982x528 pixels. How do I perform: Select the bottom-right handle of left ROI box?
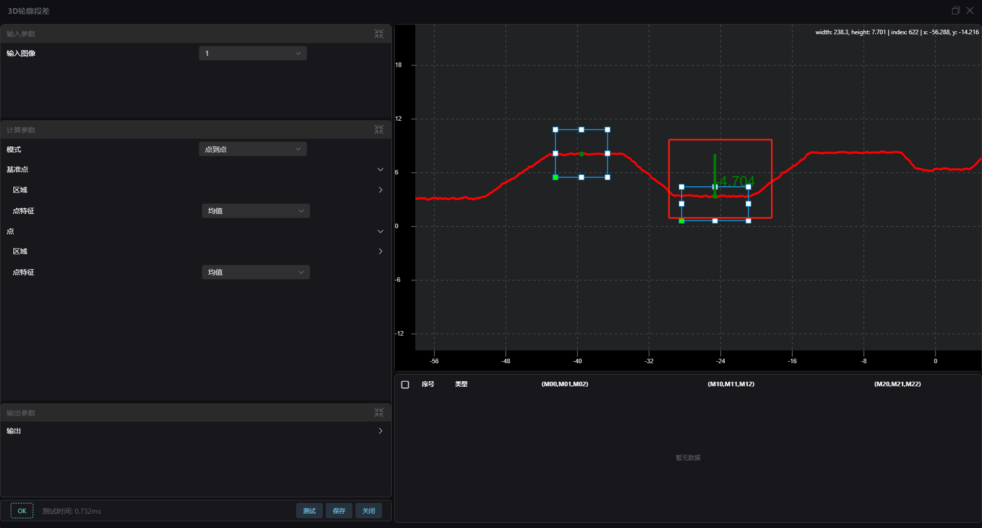pos(608,178)
